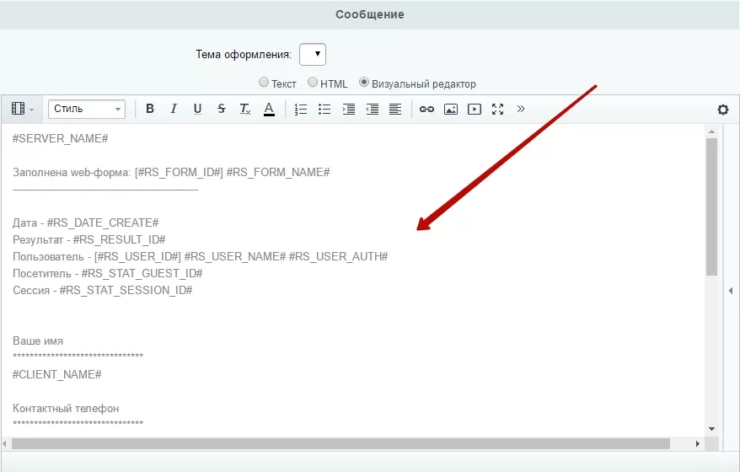Insert a numbered list
The height and width of the screenshot is (472, 740).
click(301, 109)
